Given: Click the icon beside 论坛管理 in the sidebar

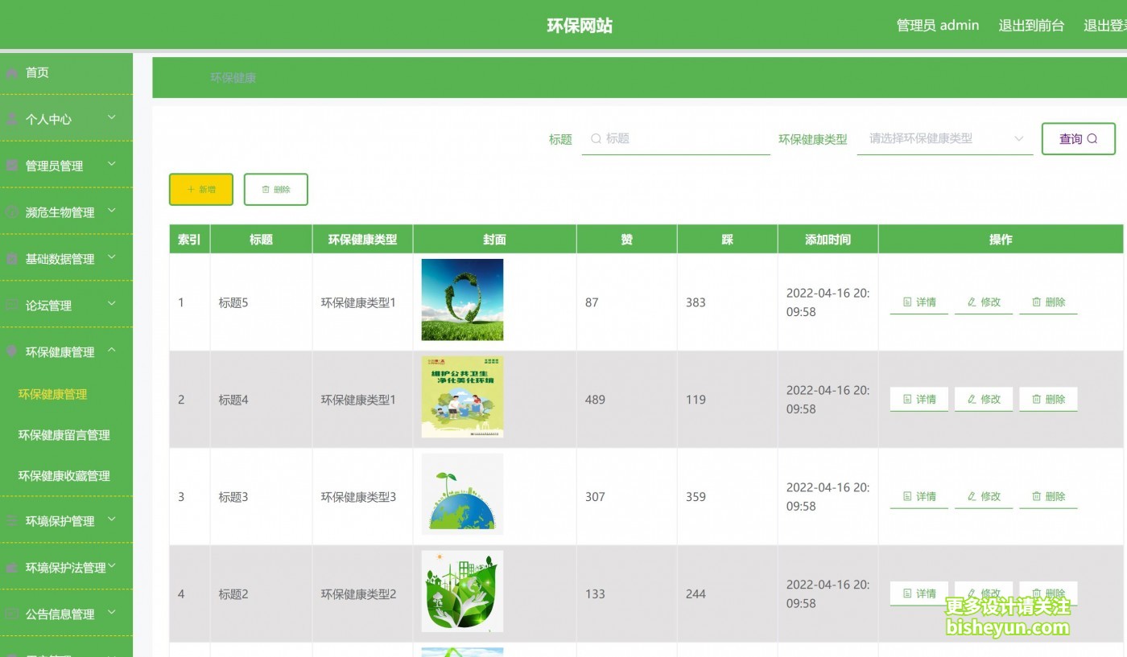Looking at the screenshot, I should coord(12,306).
